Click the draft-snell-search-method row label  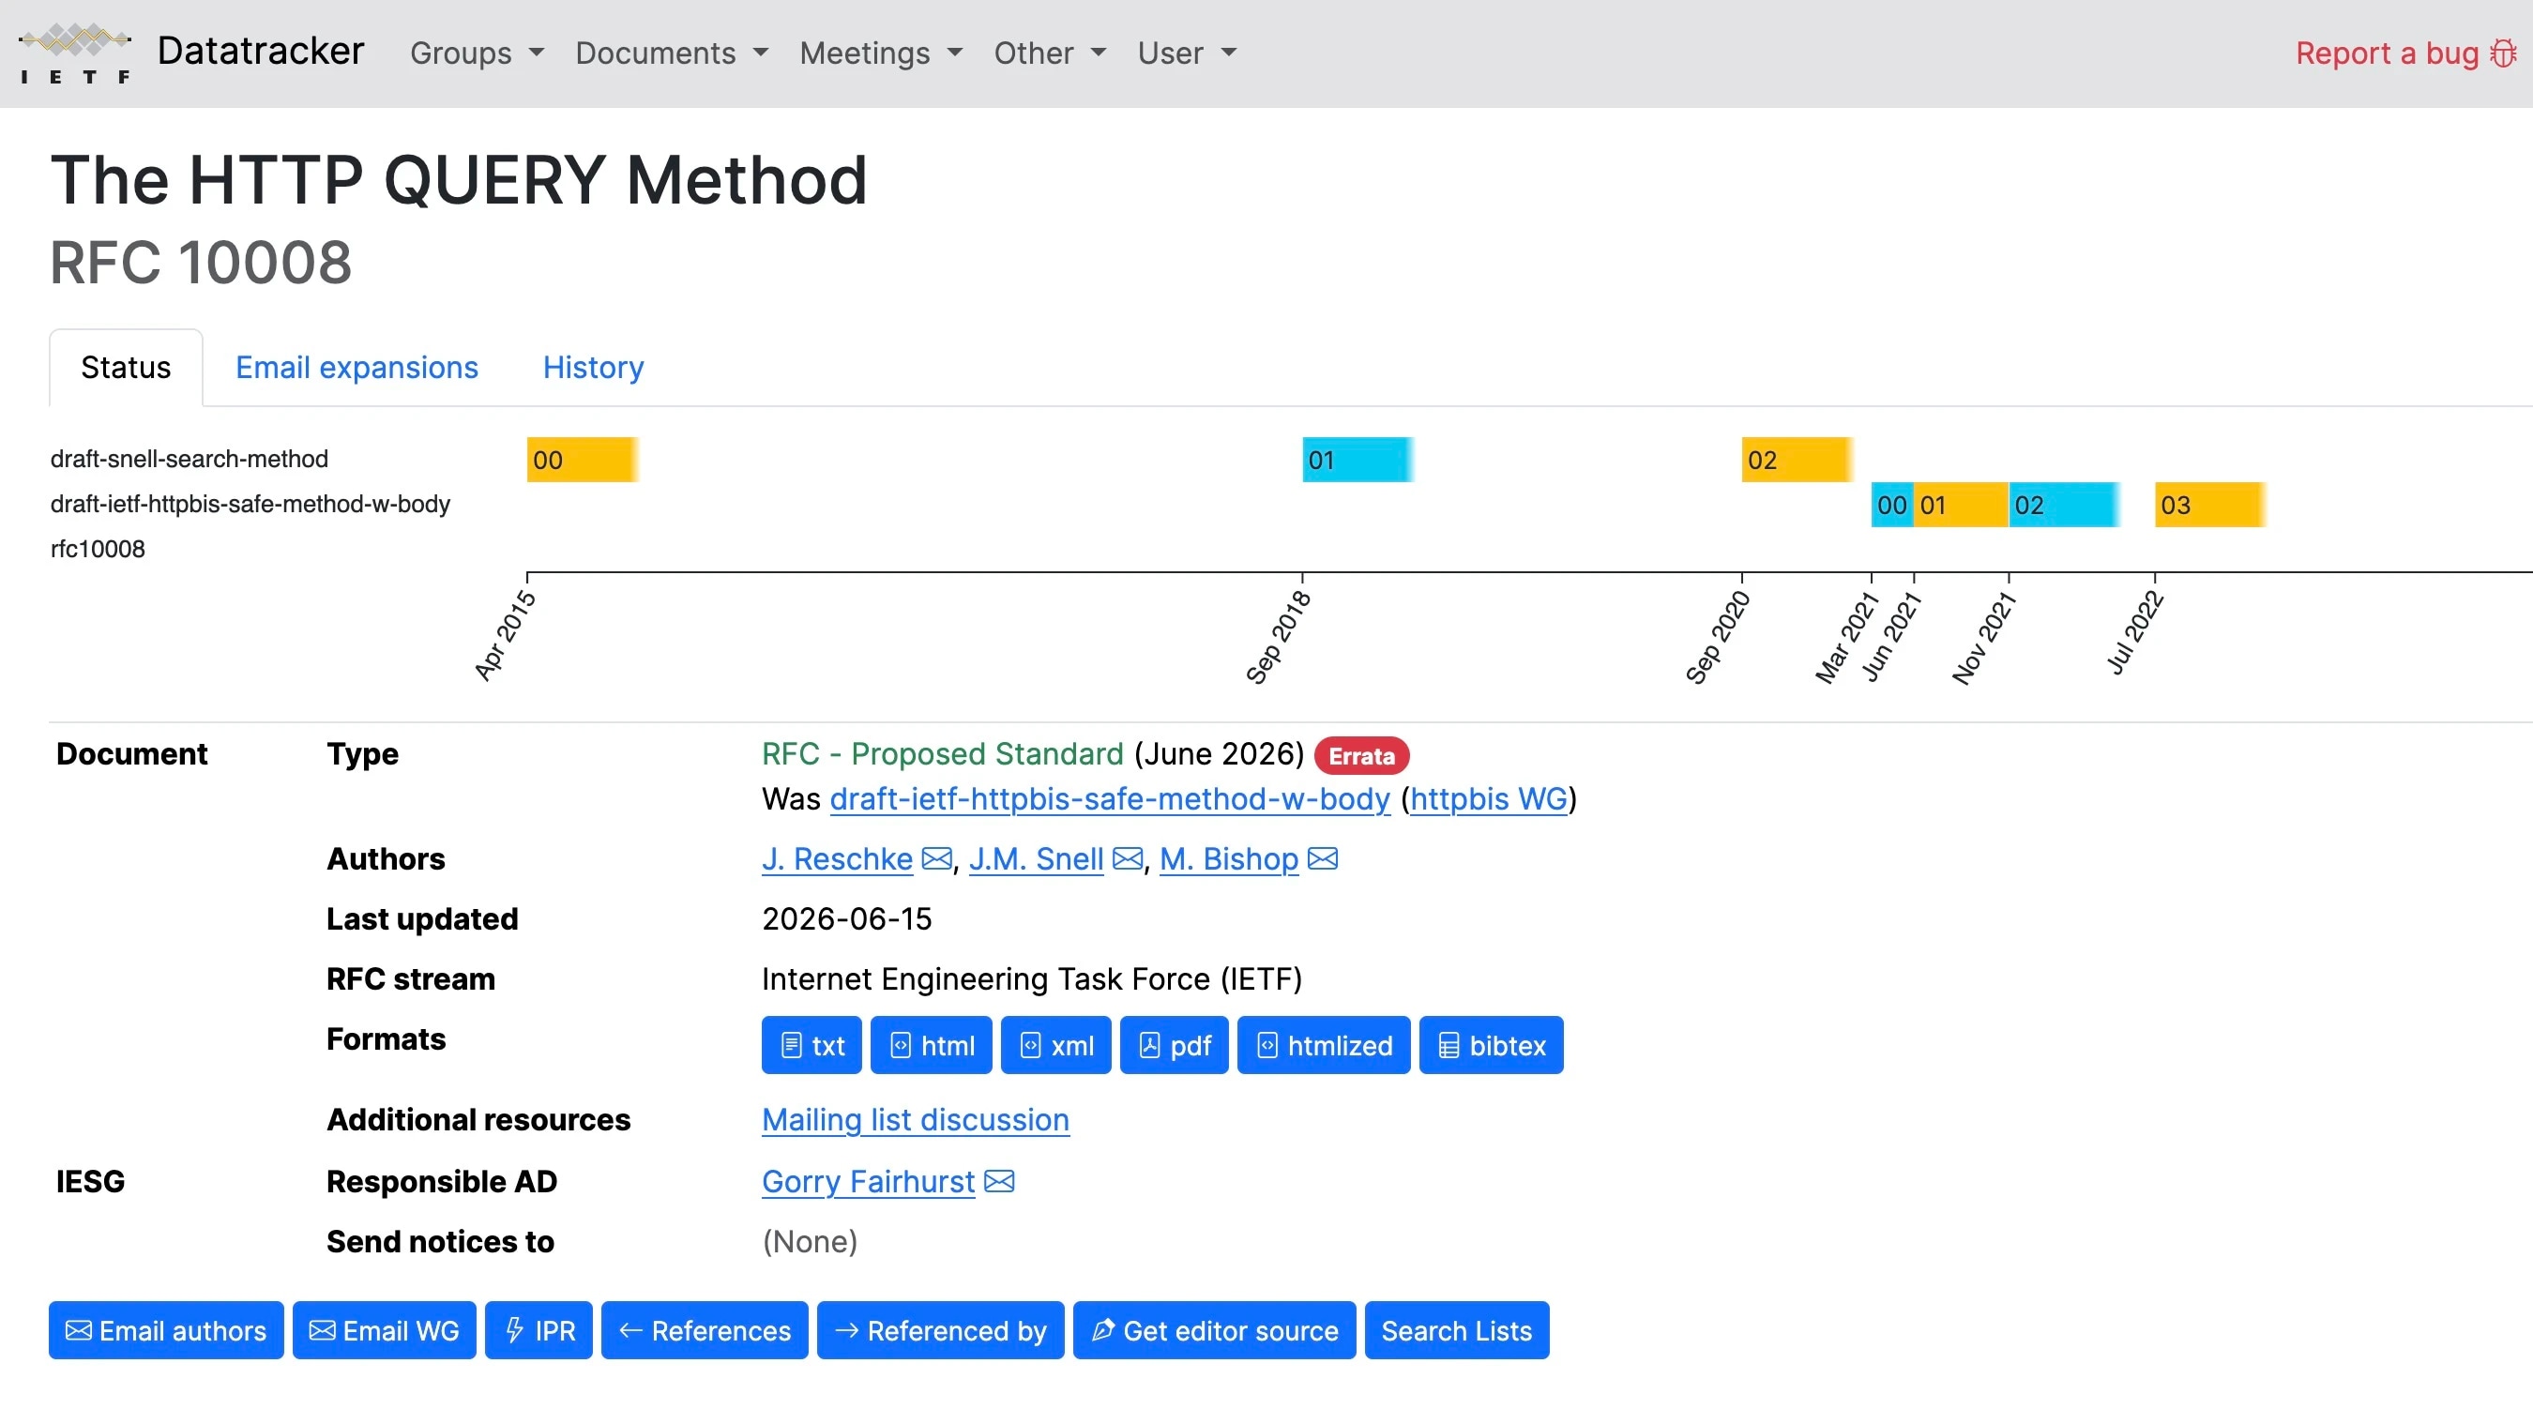pyautogui.click(x=189, y=459)
